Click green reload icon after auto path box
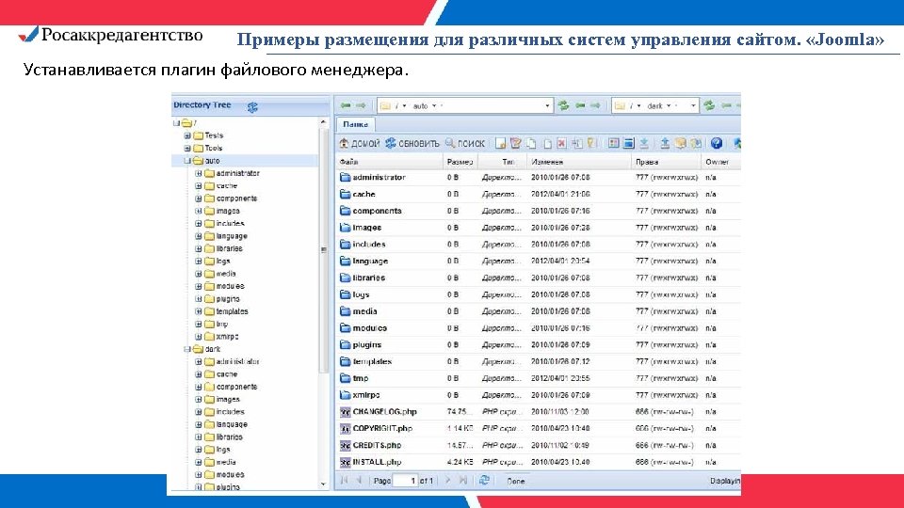The width and height of the screenshot is (904, 508). pos(563,105)
